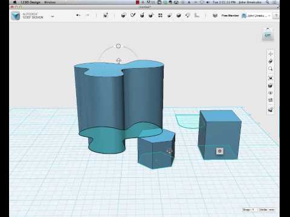Image resolution: width=290 pixels, height=217 pixels.
Task: Click the book icon beside Free Member
Action: coord(215,16)
